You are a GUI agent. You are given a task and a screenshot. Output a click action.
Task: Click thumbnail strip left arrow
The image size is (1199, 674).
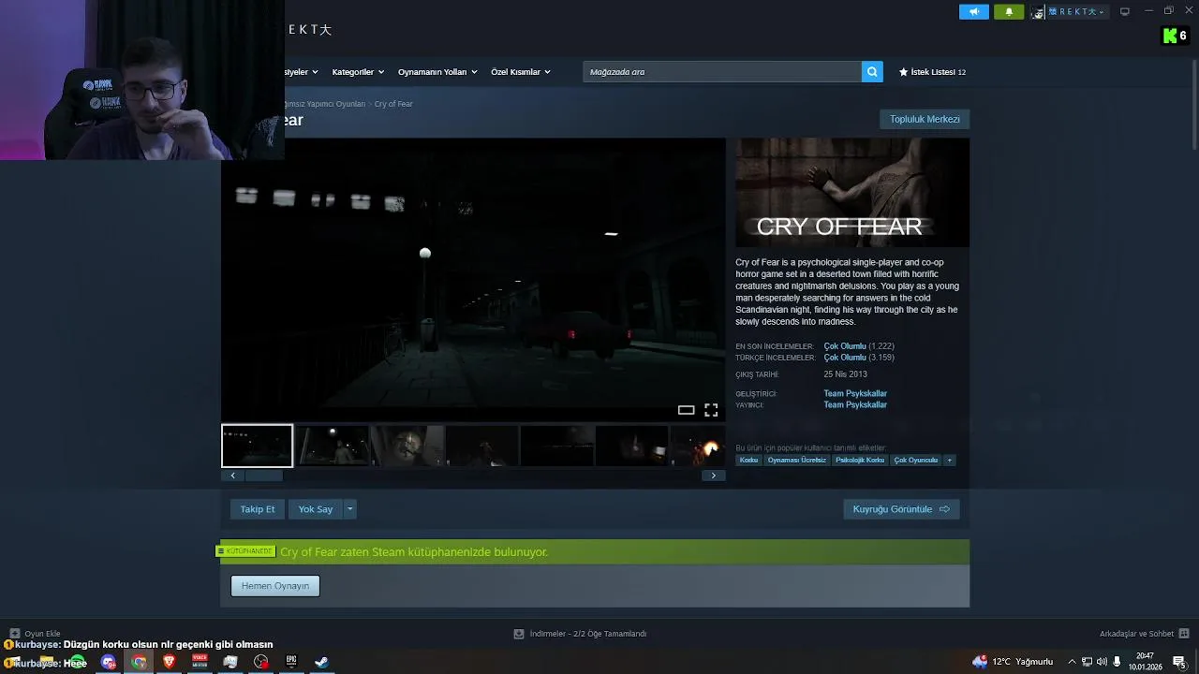232,476
